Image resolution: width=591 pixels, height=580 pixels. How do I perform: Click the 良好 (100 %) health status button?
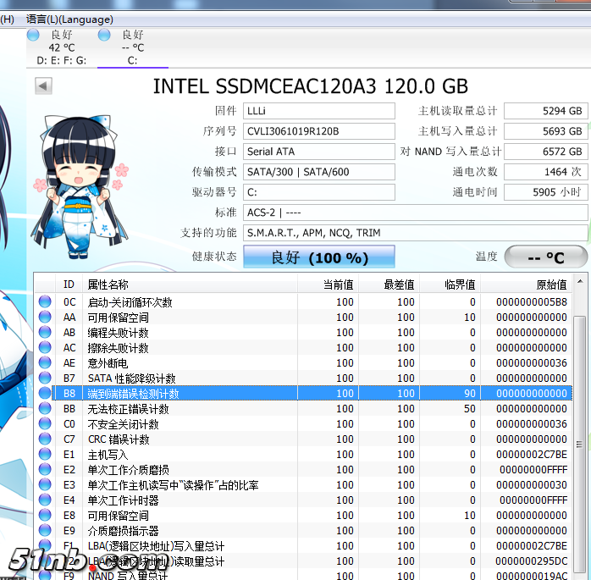(319, 257)
